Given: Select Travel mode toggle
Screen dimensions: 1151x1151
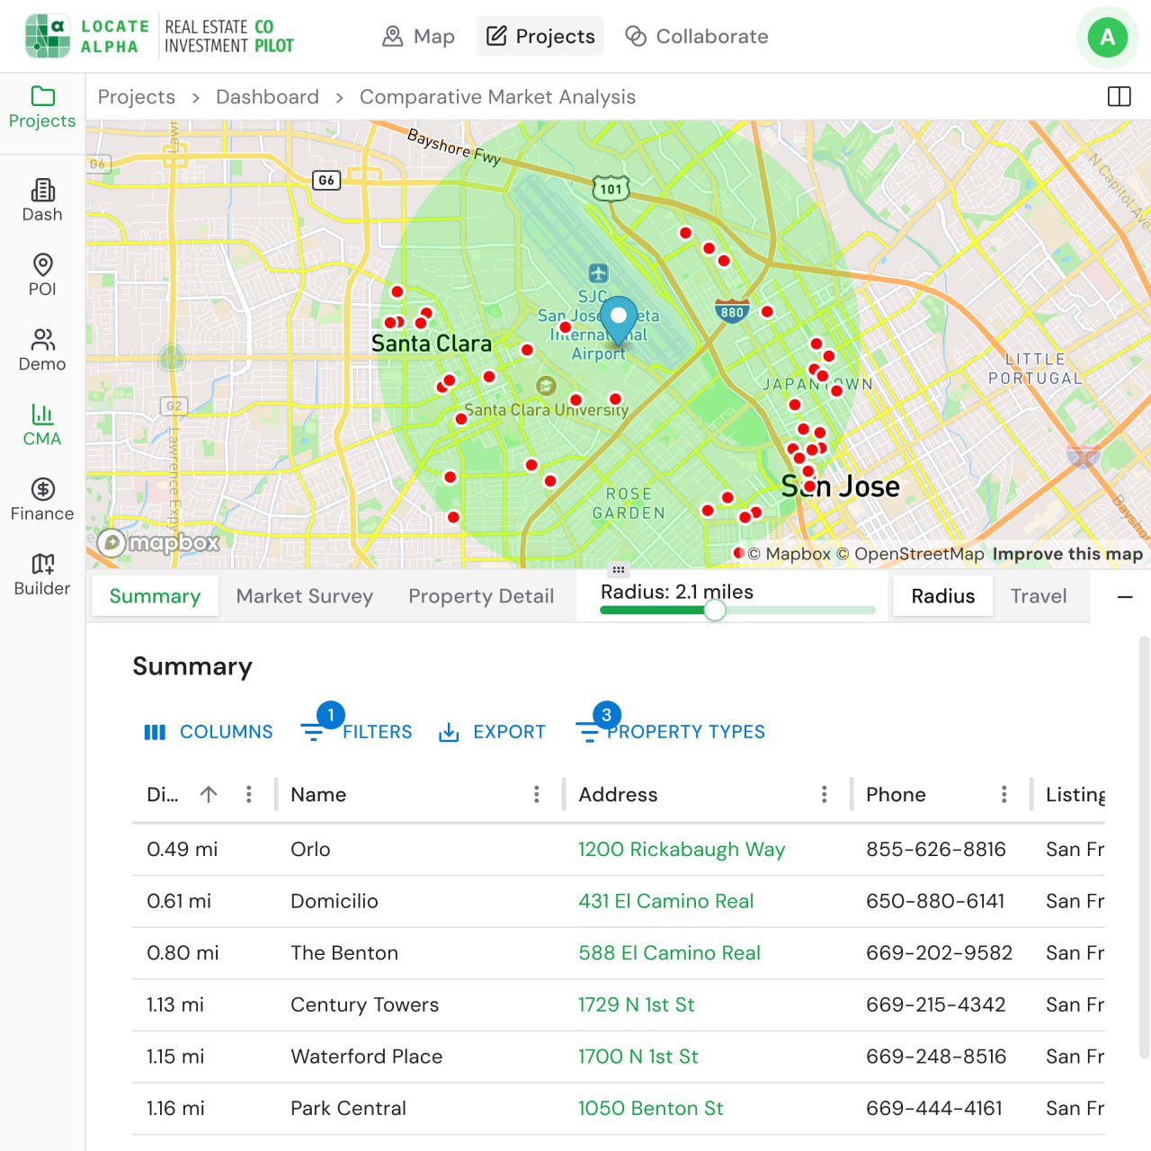Looking at the screenshot, I should [1039, 596].
